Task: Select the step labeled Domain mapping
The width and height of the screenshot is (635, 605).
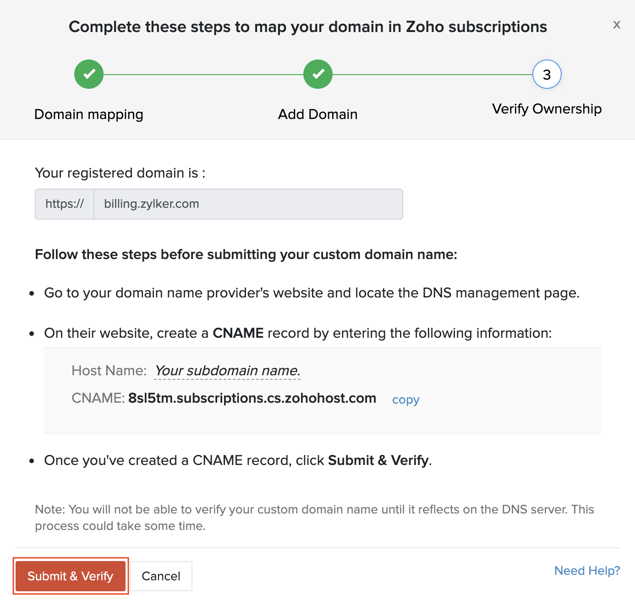Action: (88, 114)
